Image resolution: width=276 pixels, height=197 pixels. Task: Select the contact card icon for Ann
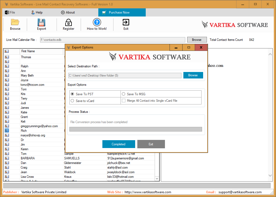(x=7, y=71)
